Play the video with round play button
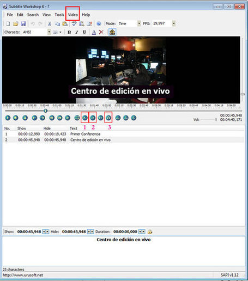This screenshot has width=248, height=281. click(8, 118)
